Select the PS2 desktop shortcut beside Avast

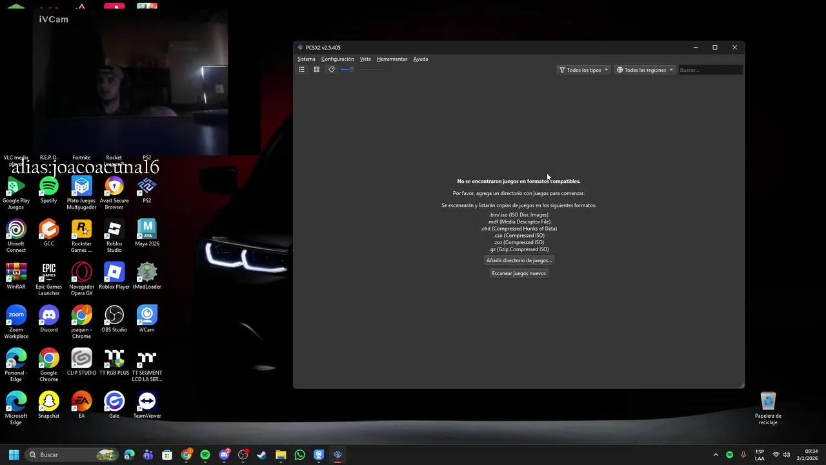point(147,191)
